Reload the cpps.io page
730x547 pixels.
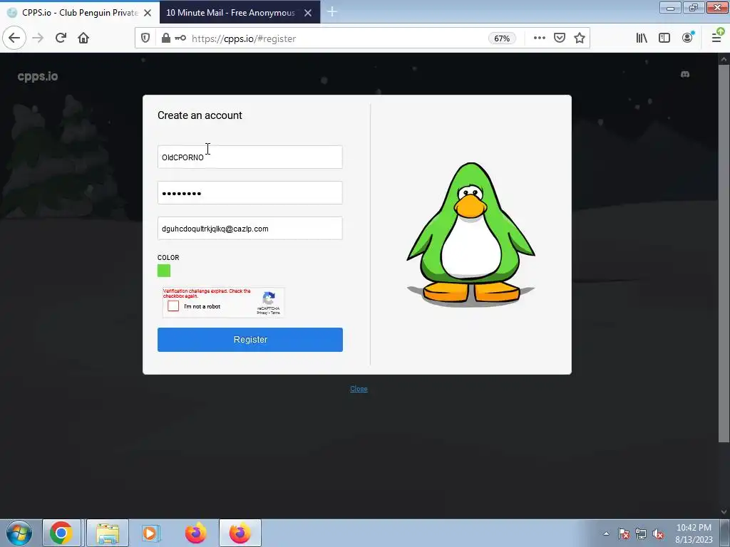(x=61, y=38)
